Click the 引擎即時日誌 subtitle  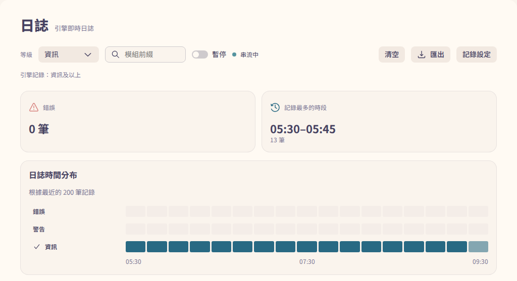74,29
